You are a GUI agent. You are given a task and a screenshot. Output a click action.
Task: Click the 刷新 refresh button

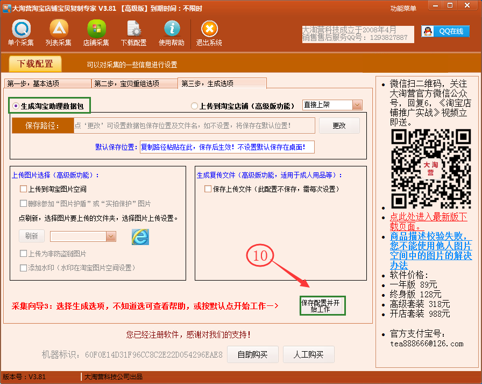tap(32, 236)
